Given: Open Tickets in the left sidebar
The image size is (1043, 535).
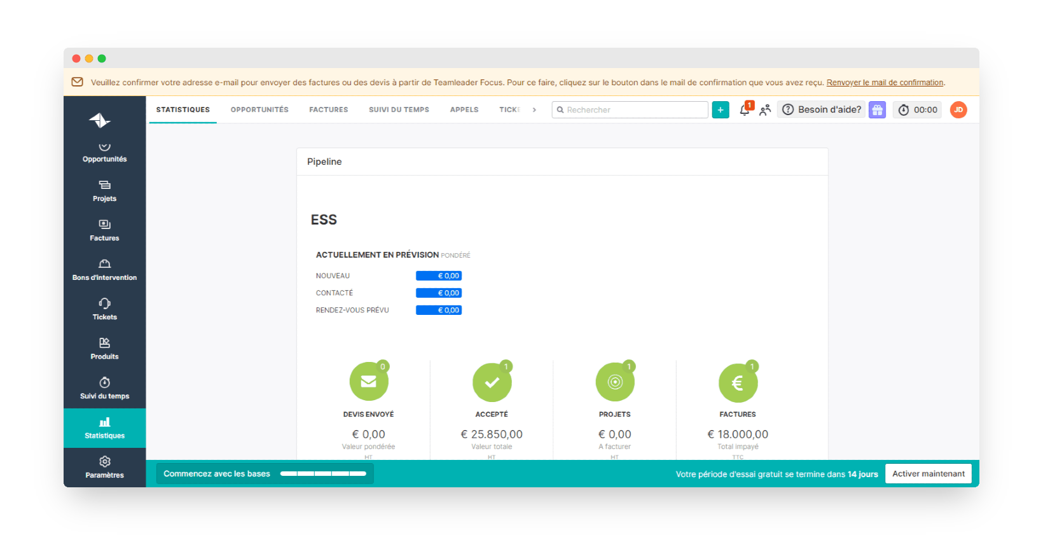Looking at the screenshot, I should click(x=104, y=309).
